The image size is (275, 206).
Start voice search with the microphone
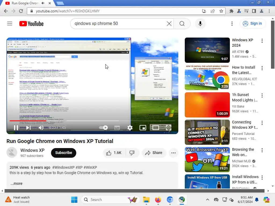[x=200, y=24]
